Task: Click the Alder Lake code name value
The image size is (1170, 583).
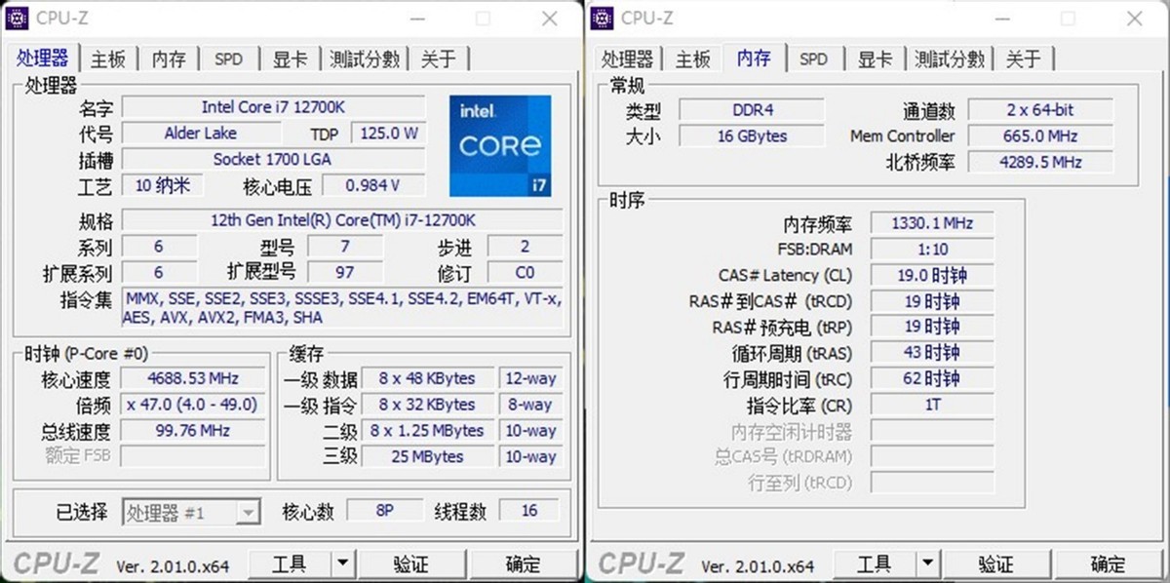Action: coord(200,133)
